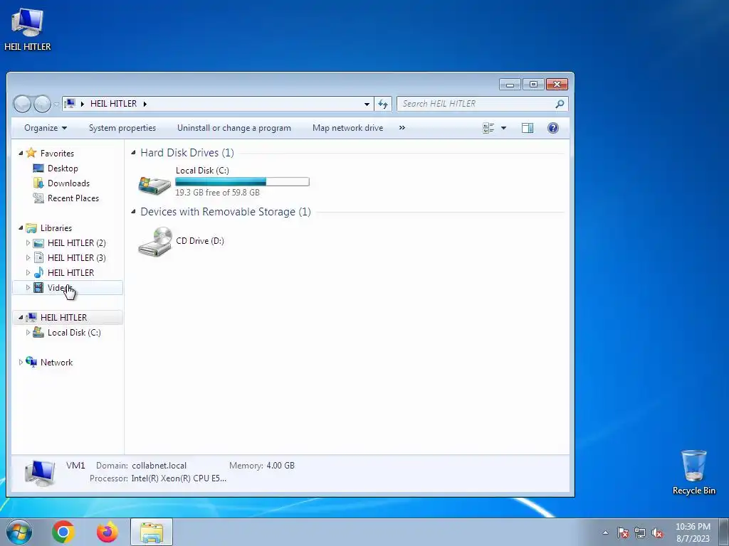
Task: Open the Organize menu
Action: [45, 128]
